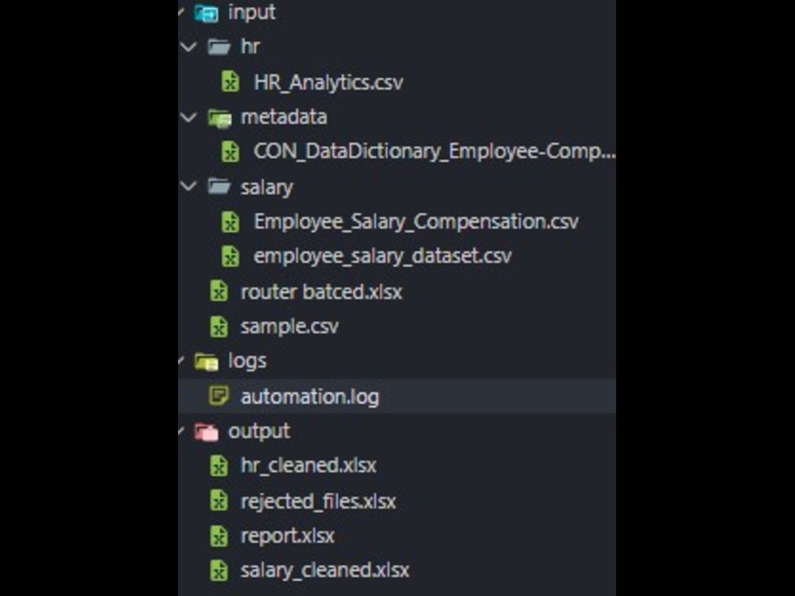The image size is (795, 596).
Task: Click the input folder icon
Action: 207,13
